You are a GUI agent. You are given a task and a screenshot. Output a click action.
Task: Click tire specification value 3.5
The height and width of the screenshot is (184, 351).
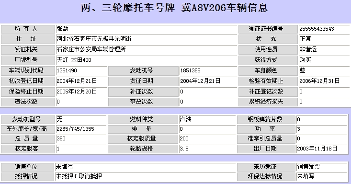184,149
